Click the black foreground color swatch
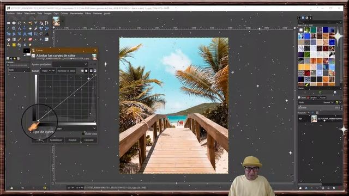The image size is (349, 196). click(26, 51)
